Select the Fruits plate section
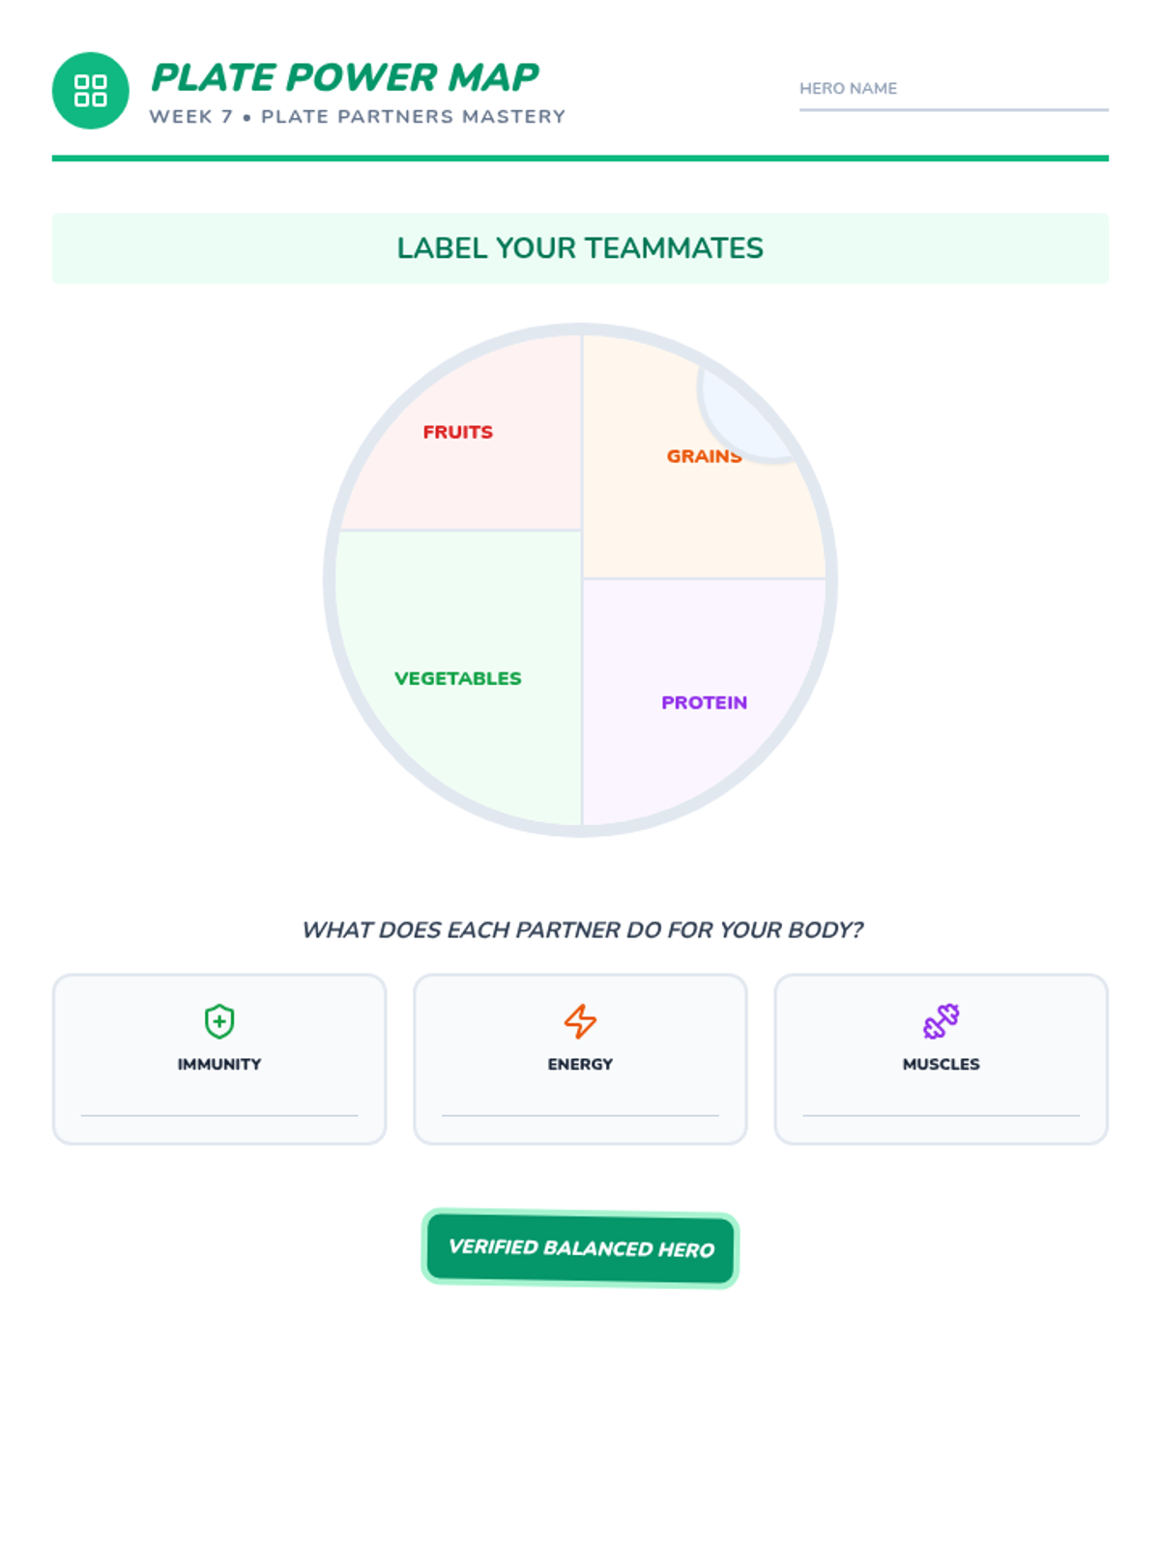This screenshot has height=1546, width=1160. pos(462,433)
